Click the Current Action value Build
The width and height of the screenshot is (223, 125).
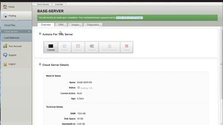point(79,93)
